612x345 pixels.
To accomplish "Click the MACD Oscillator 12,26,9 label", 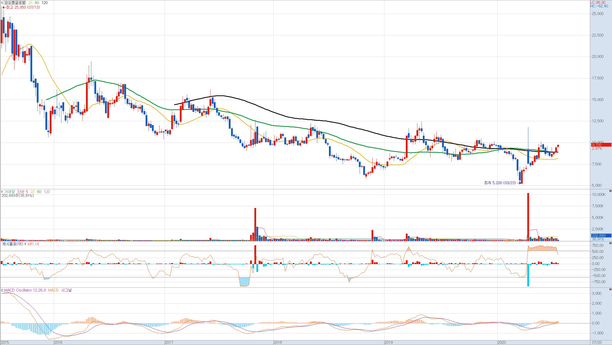I will point(25,290).
